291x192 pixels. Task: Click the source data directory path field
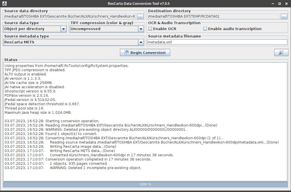point(69,16)
